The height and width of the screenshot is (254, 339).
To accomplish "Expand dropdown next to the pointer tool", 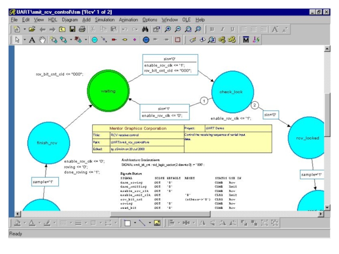I will tap(25, 41).
